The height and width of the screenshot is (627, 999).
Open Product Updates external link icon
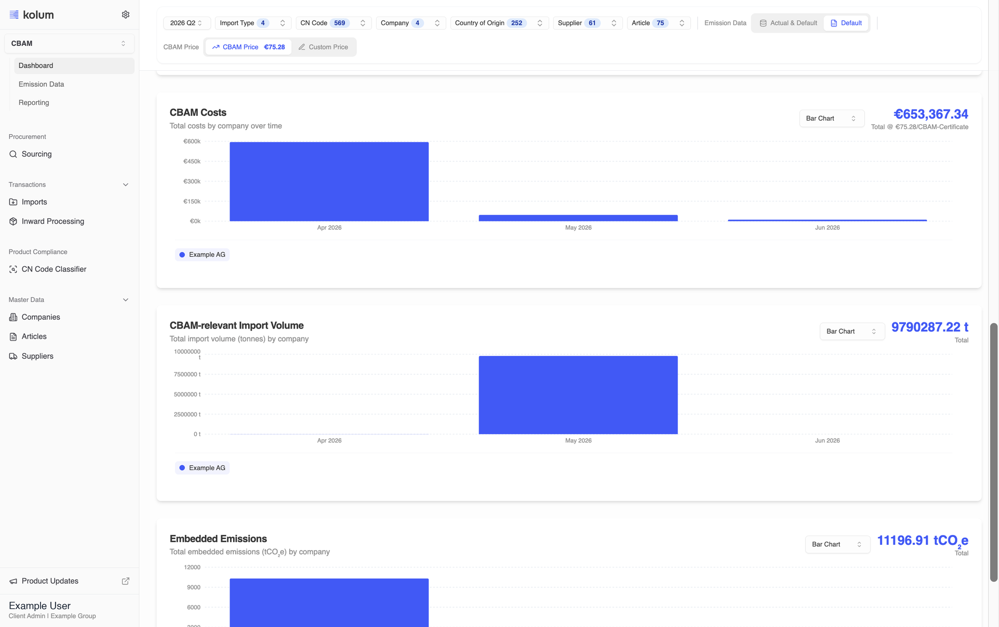[125, 581]
